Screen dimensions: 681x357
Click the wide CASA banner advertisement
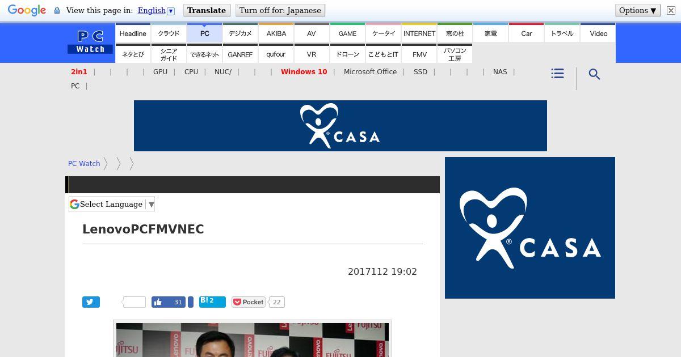(x=340, y=126)
